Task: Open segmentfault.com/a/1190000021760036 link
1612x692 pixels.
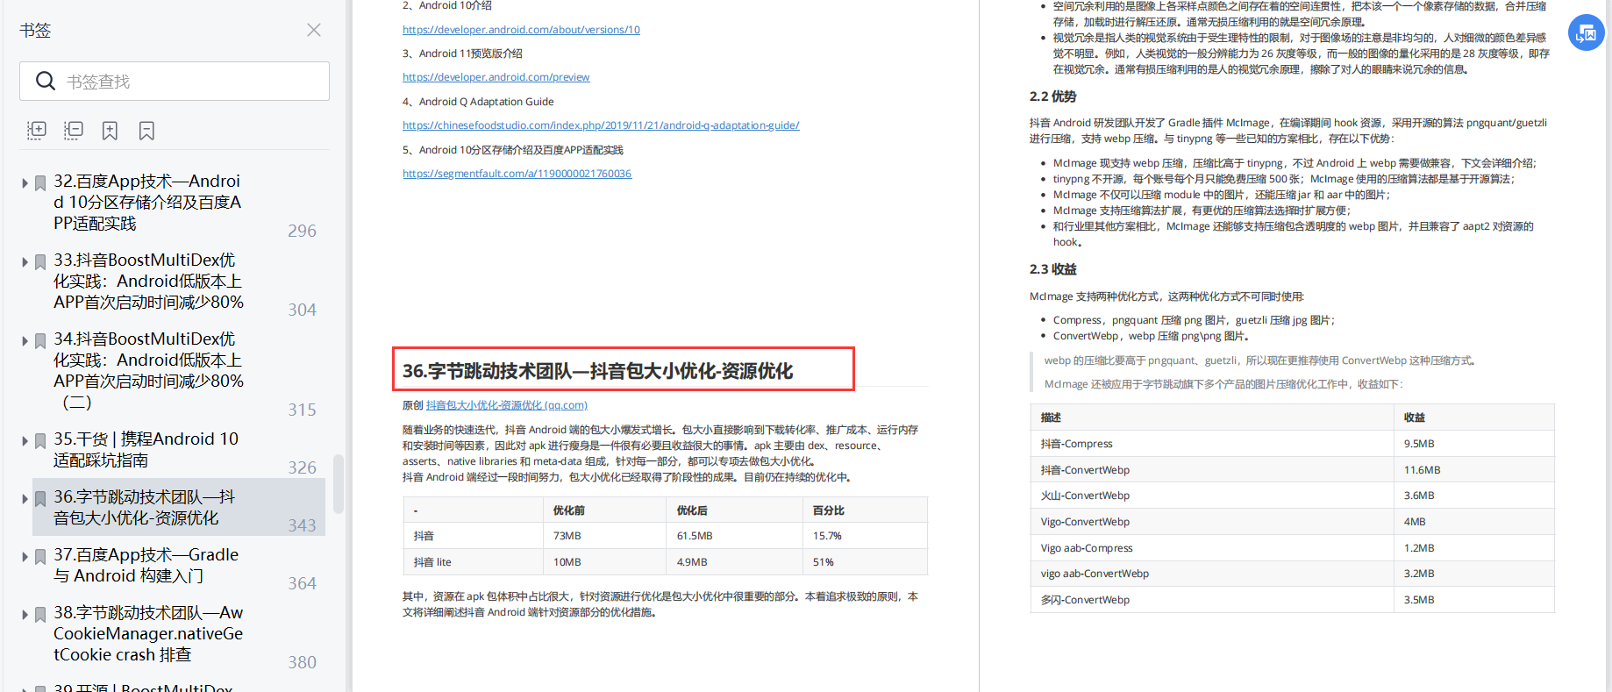Action: 517,174
